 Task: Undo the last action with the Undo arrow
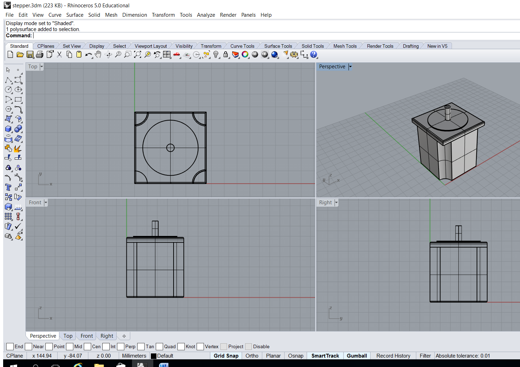pos(88,54)
